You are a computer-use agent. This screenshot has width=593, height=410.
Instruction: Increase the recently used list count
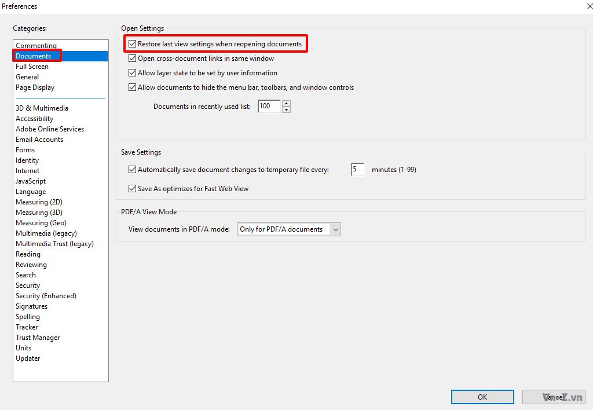[x=287, y=104]
